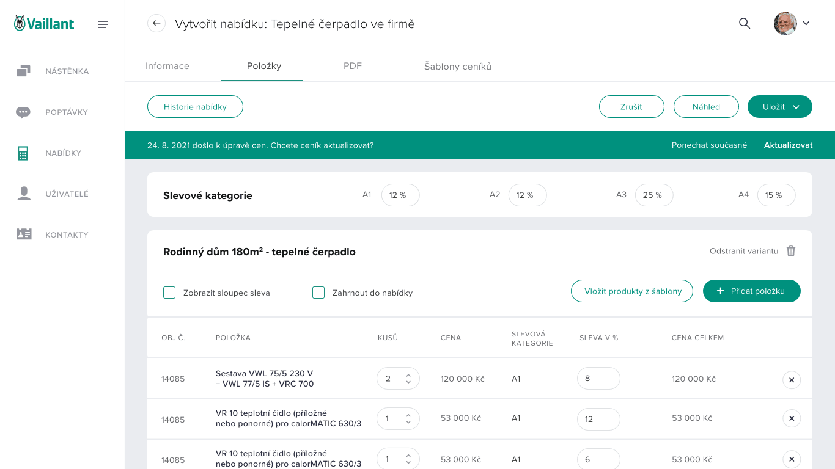
Task: Open Nabídky calculator icon
Action: coord(23,153)
